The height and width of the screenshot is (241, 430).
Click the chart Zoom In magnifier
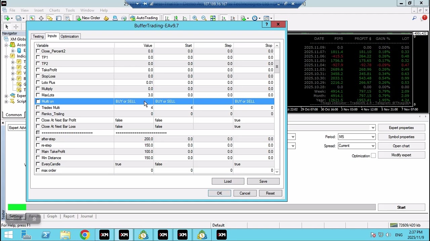click(x=195, y=18)
